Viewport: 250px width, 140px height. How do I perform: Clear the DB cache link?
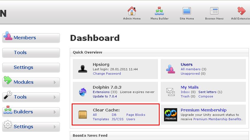[114, 115]
